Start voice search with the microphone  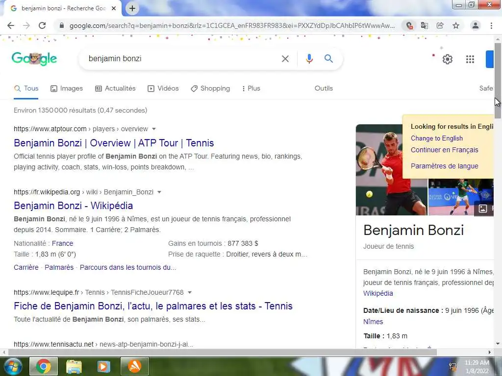(309, 59)
